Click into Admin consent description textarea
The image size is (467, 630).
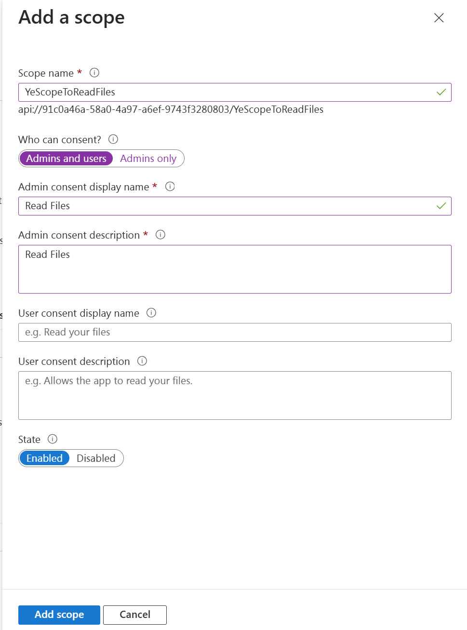click(235, 269)
